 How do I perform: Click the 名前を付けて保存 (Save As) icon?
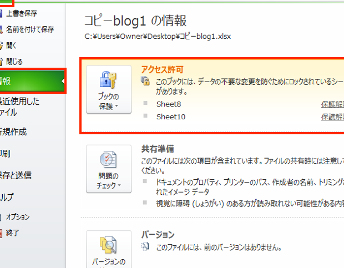[x=2, y=29]
